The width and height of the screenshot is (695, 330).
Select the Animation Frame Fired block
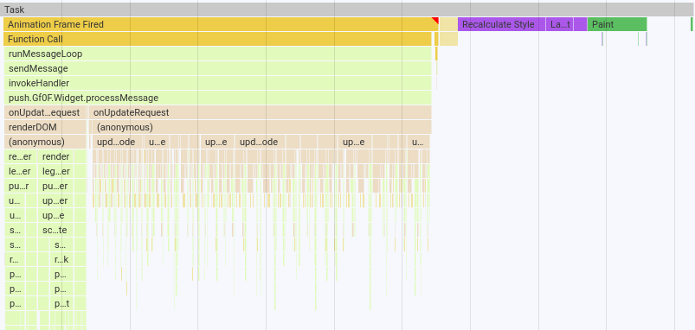(221, 24)
